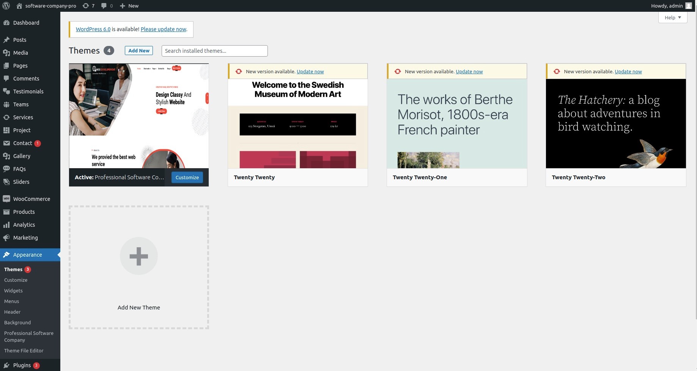Click the updates icon showing 7
697x371 pixels.
click(86, 6)
